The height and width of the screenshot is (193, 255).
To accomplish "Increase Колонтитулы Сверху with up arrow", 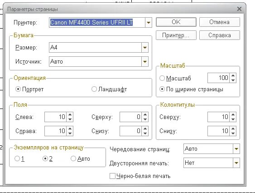I will (233, 114).
